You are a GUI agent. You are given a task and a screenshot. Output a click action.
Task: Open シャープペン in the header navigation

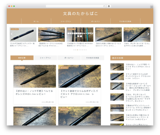point(66,21)
